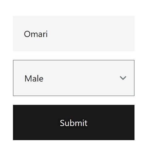149x154 pixels.
Task: Select the text field with Omari
Action: tap(74, 33)
